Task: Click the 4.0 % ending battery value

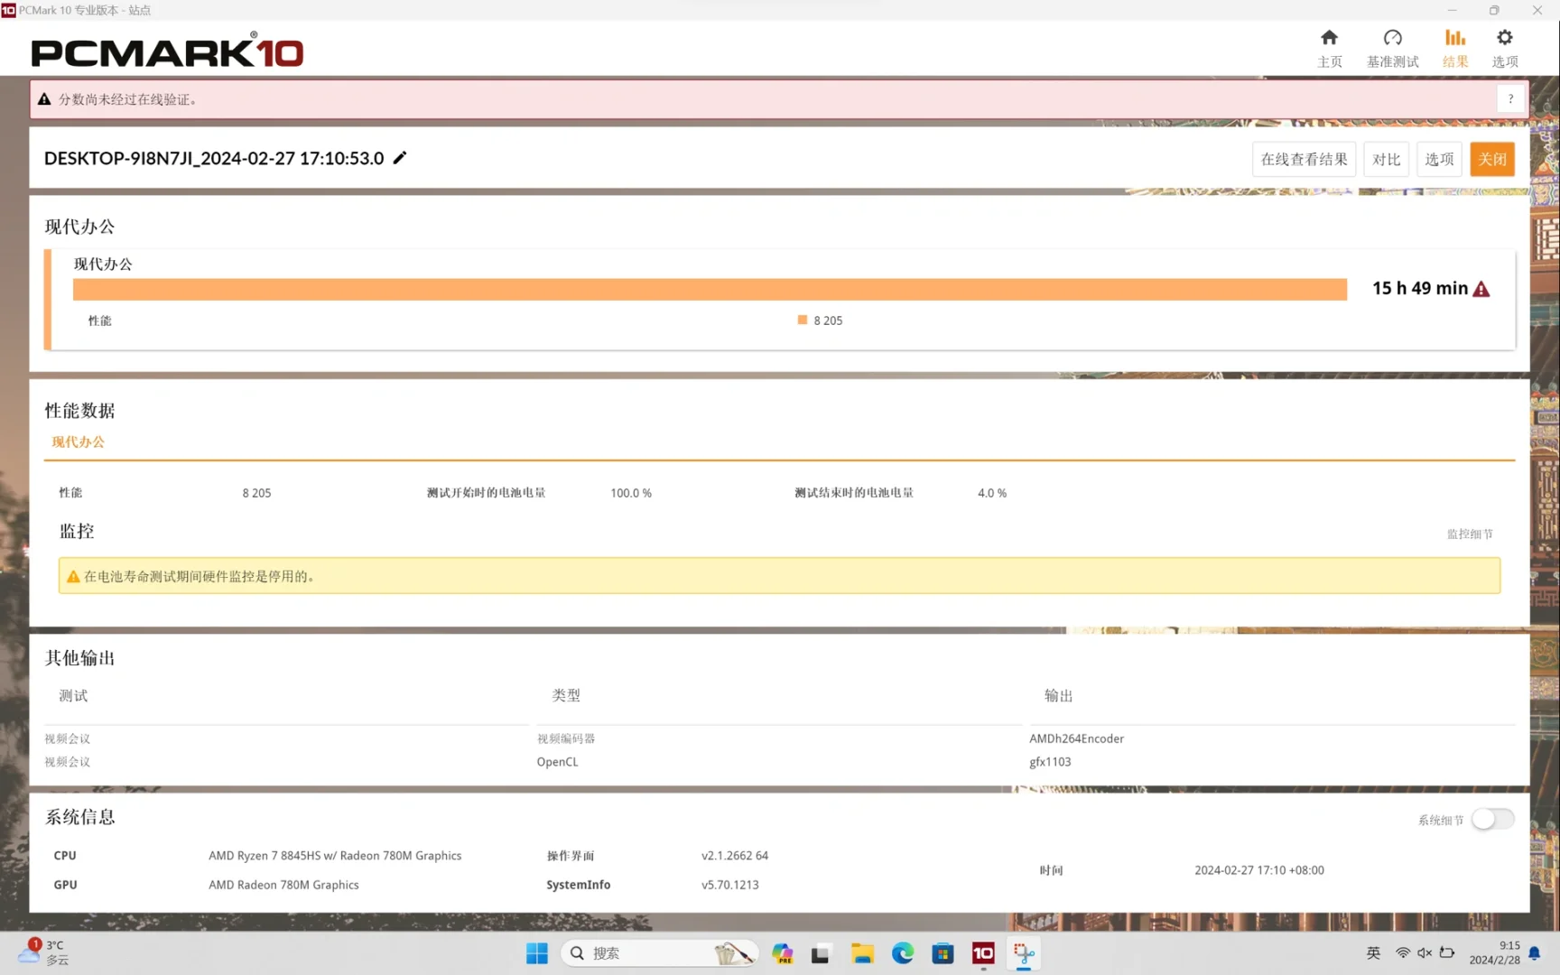Action: [992, 493]
